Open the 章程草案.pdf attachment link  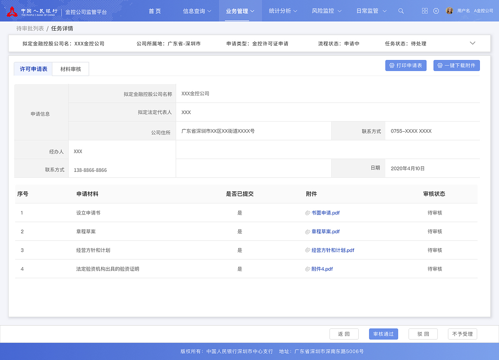pos(325,231)
